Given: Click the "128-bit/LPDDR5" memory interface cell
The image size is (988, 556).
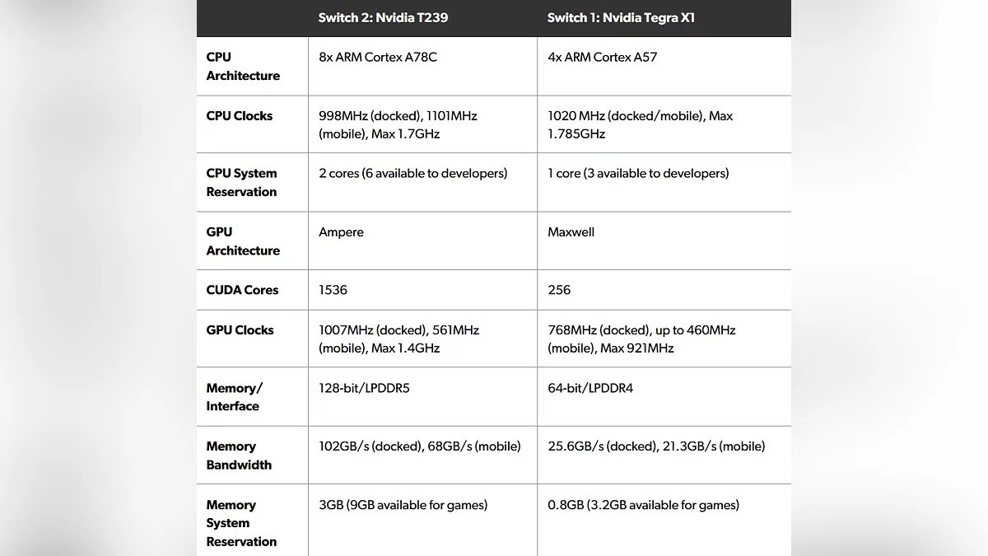Looking at the screenshot, I should point(364,388).
